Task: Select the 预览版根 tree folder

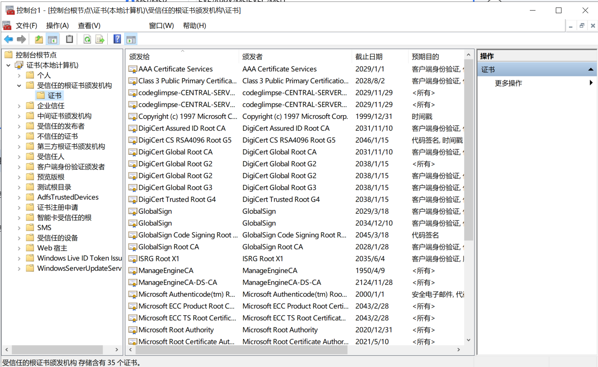Action: (x=51, y=177)
